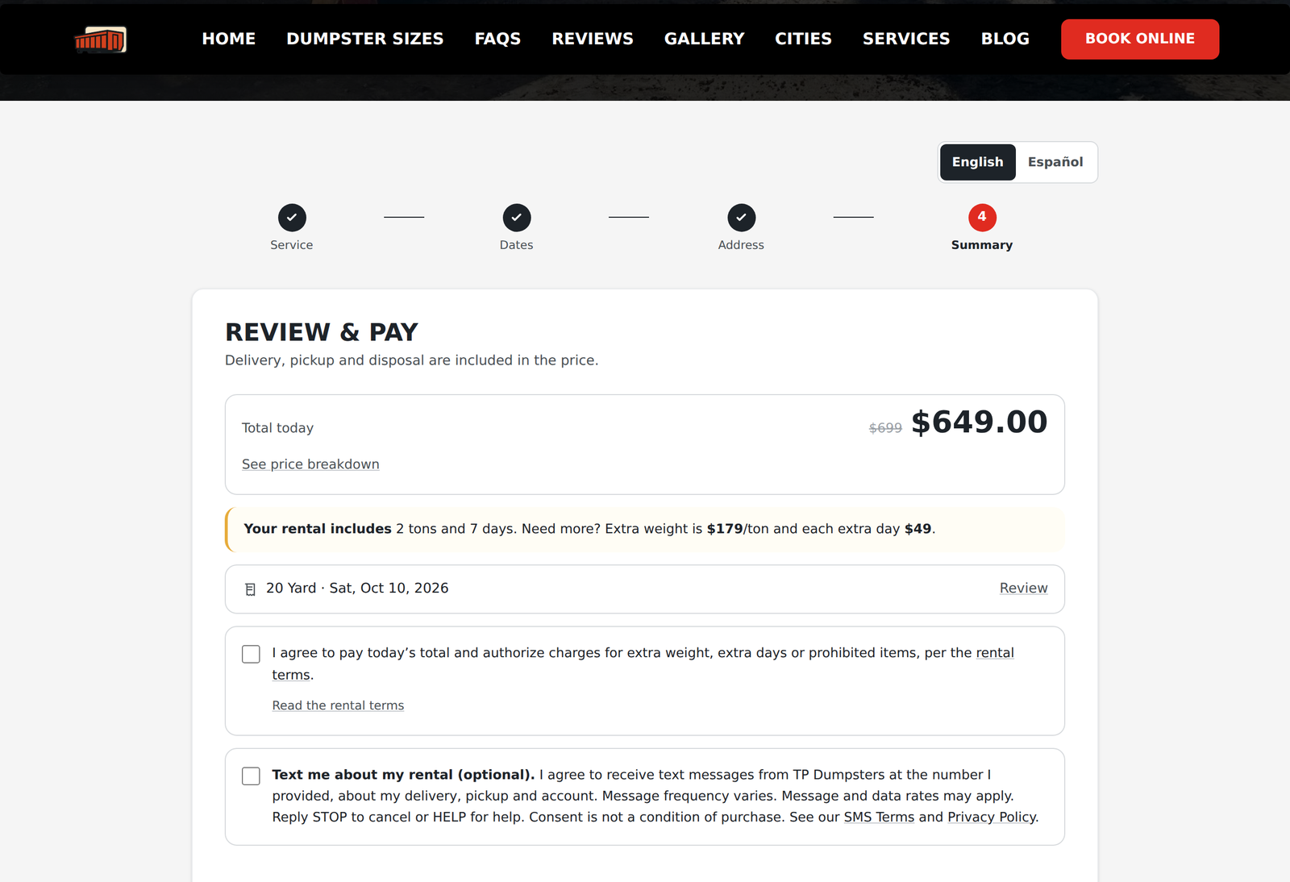Check the agree to pay today's total box

click(x=251, y=654)
